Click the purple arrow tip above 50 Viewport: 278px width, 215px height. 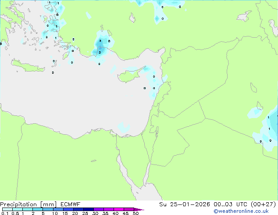[x=139, y=209]
